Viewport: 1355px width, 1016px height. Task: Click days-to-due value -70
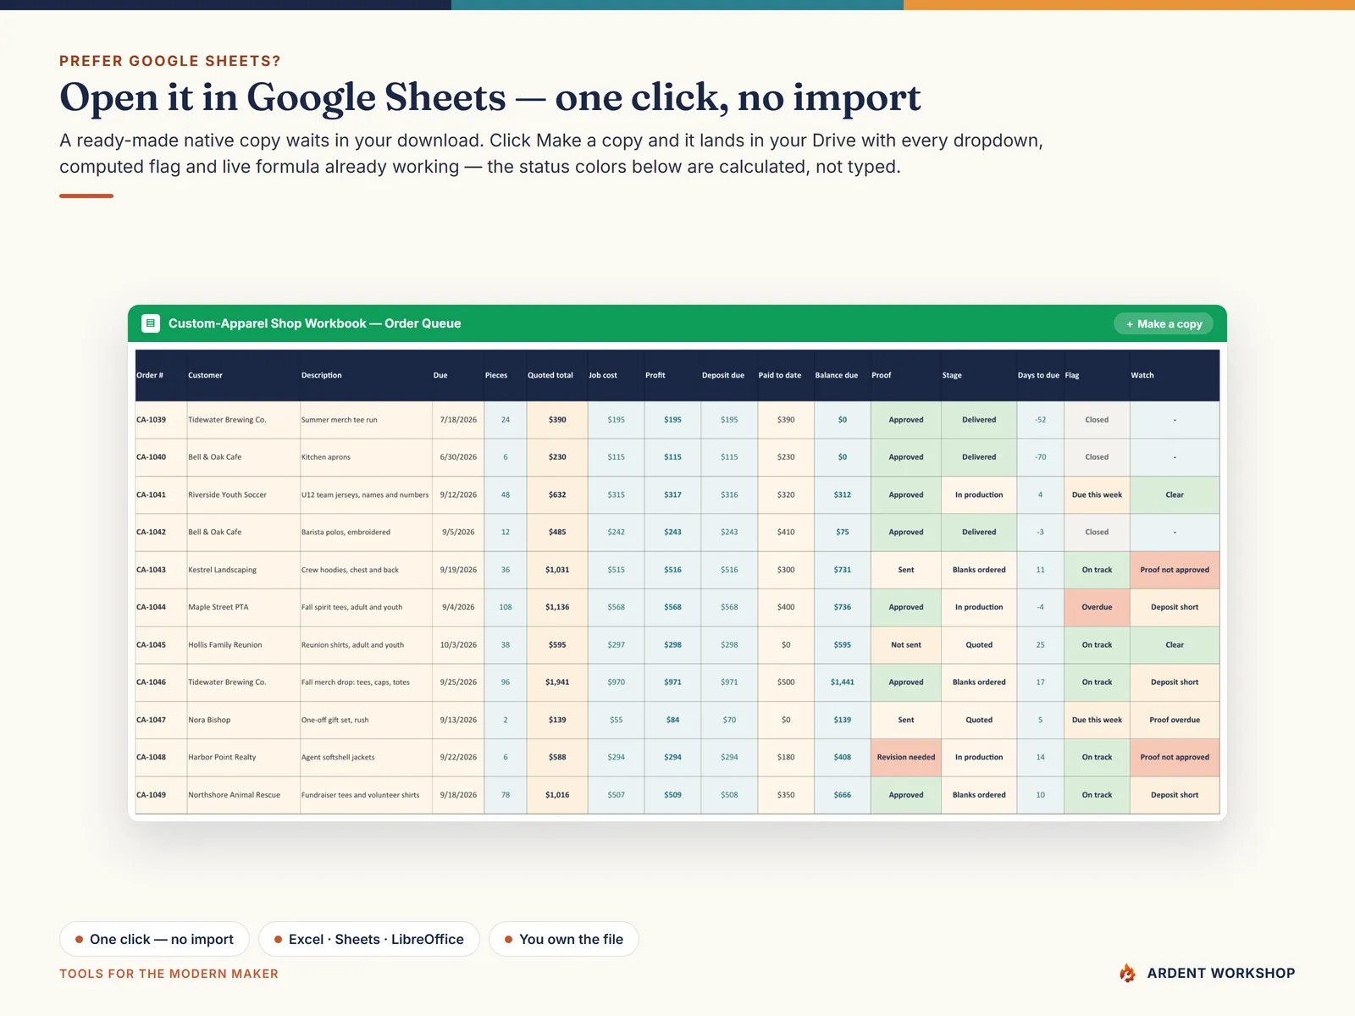[x=1040, y=457]
